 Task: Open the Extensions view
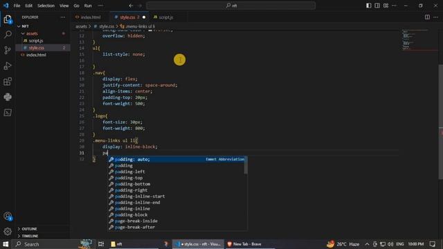[8, 82]
